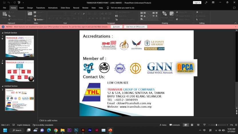Click the next slide double-arrow button
This screenshot has height=134, width=238.
[x=237, y=113]
